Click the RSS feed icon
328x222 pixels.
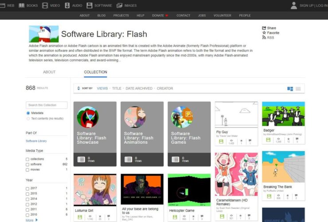click(x=264, y=38)
